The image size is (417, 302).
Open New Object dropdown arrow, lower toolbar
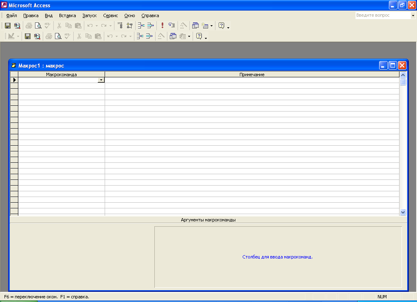pos(189,36)
